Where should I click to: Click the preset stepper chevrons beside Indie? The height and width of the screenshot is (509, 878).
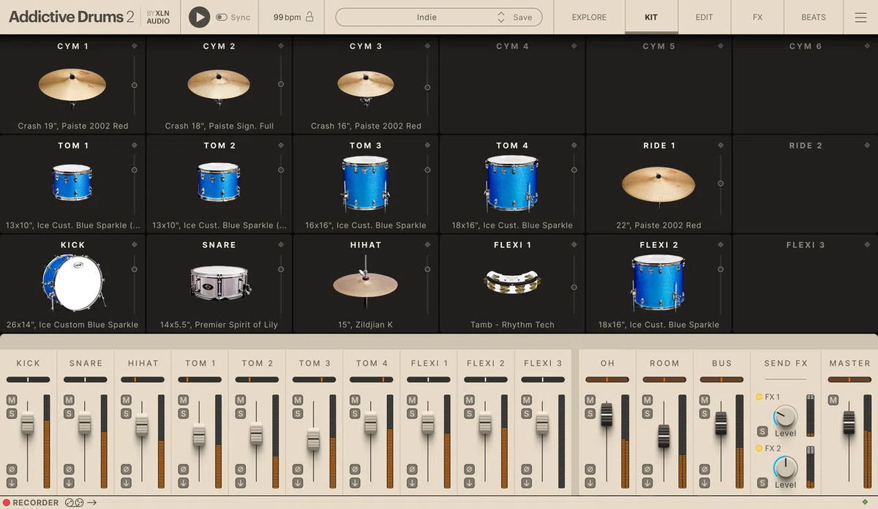pyautogui.click(x=501, y=17)
